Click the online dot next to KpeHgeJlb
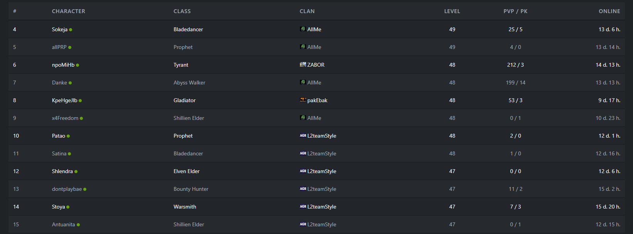Viewport: 633px width, 234px height. pos(80,101)
